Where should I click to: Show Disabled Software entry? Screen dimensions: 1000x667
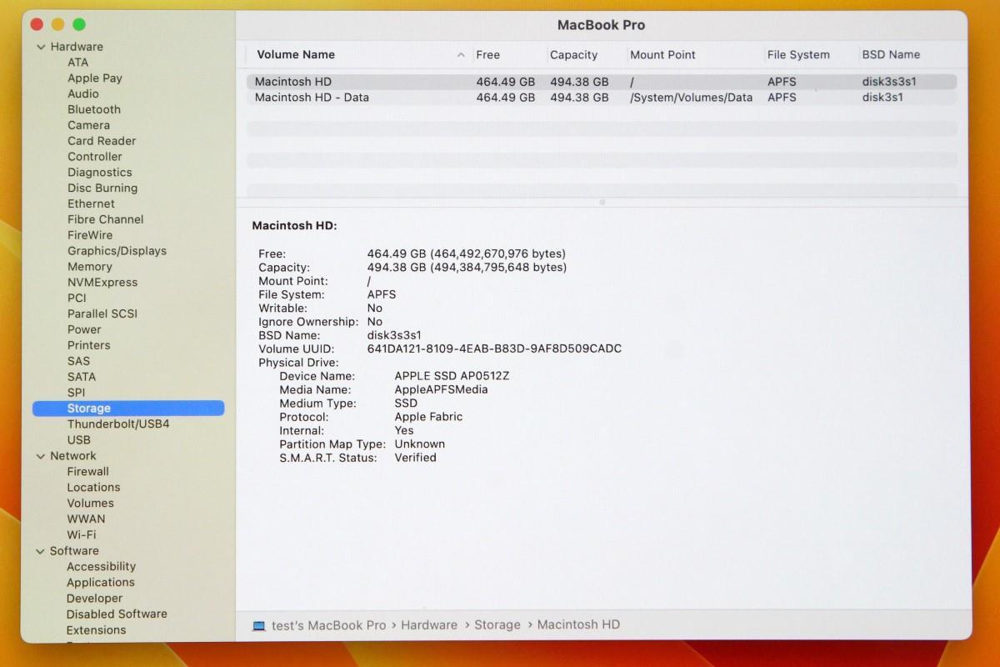[117, 614]
